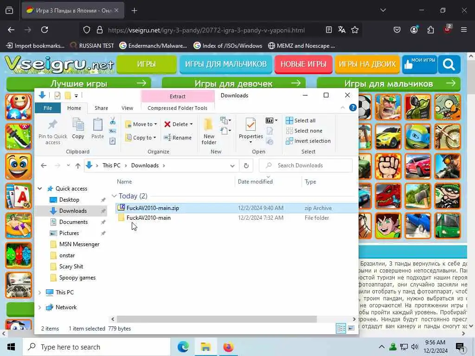Click the ИГРЫ navigation button
The image size is (475, 356).
(147, 64)
